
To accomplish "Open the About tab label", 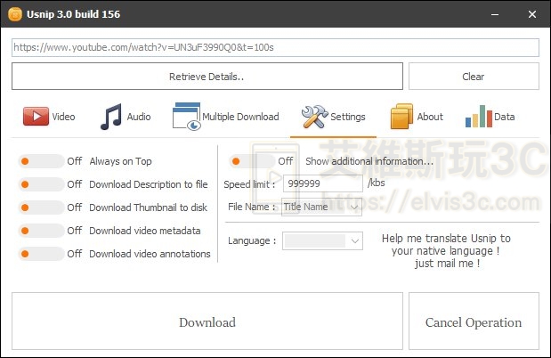I will coord(430,117).
